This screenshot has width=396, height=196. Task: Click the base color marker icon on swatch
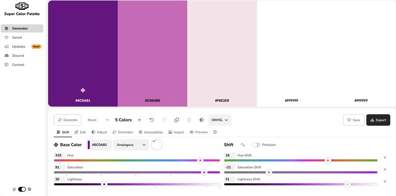[83, 90]
